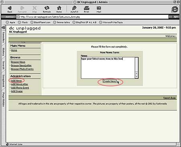Open the BlackPlanet.com favorites link
Viewport: 181px width, 147px height.
40,22
